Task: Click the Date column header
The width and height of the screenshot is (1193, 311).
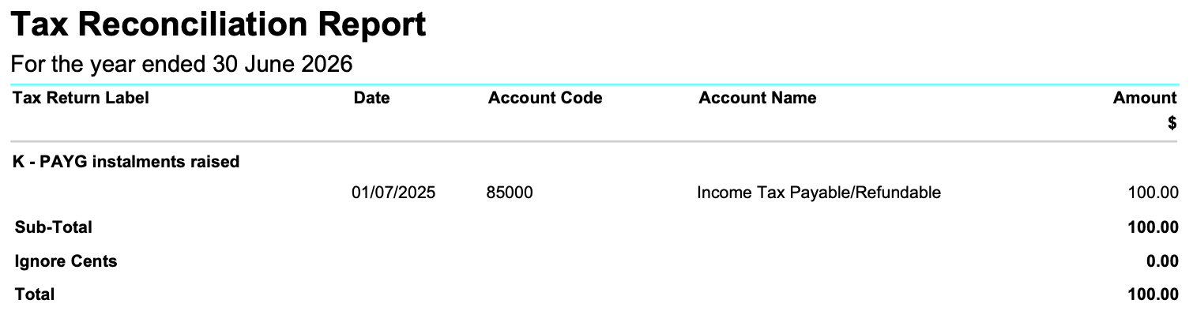Action: [371, 98]
